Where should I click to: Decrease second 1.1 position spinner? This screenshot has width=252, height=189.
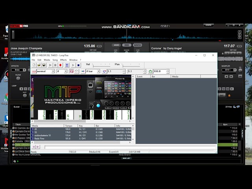click(x=145, y=72)
